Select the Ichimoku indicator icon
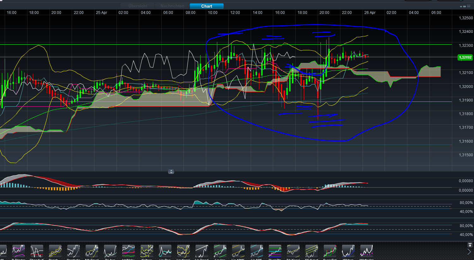The width and height of the screenshot is (474, 260). pyautogui.click(x=128, y=251)
